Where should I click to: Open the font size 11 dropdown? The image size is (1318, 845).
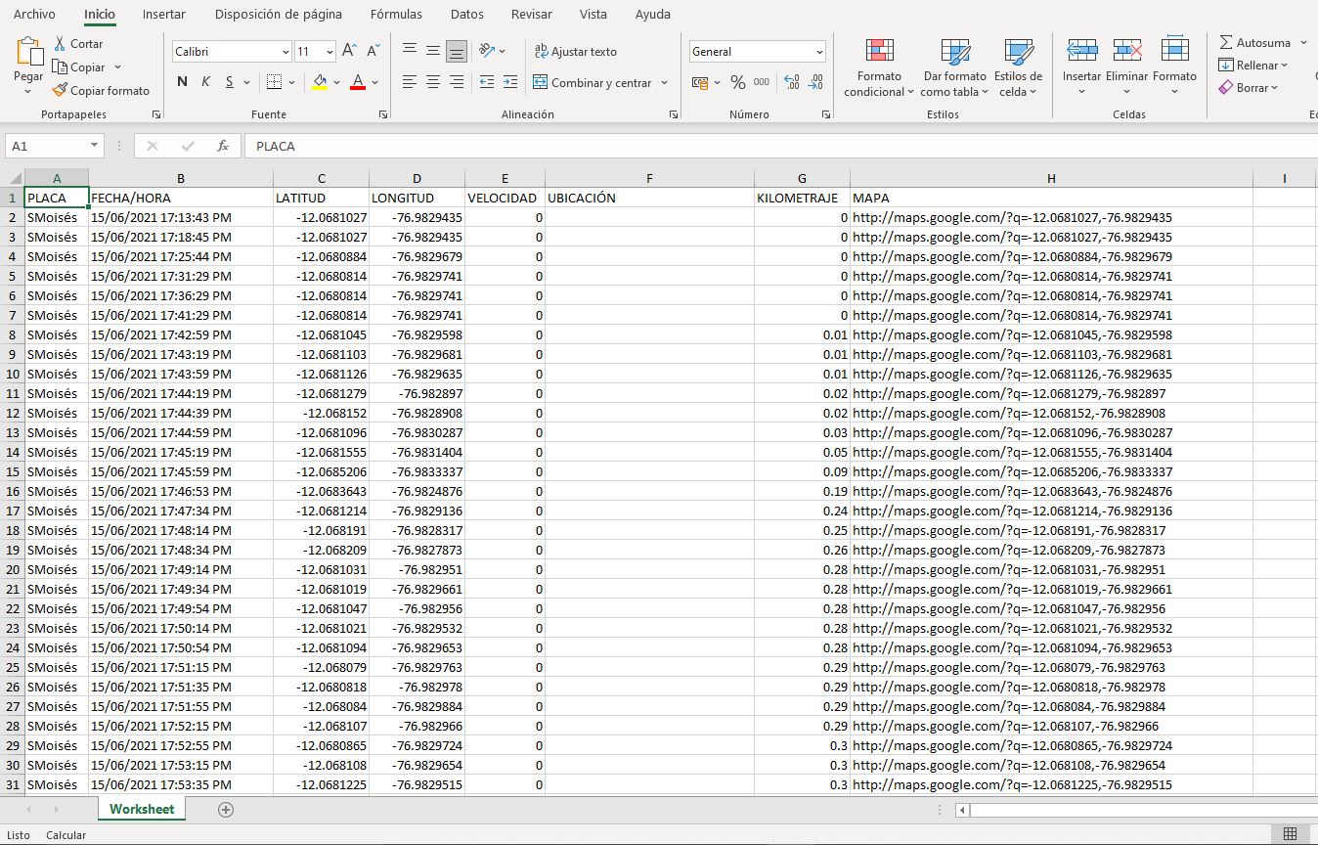[329, 52]
